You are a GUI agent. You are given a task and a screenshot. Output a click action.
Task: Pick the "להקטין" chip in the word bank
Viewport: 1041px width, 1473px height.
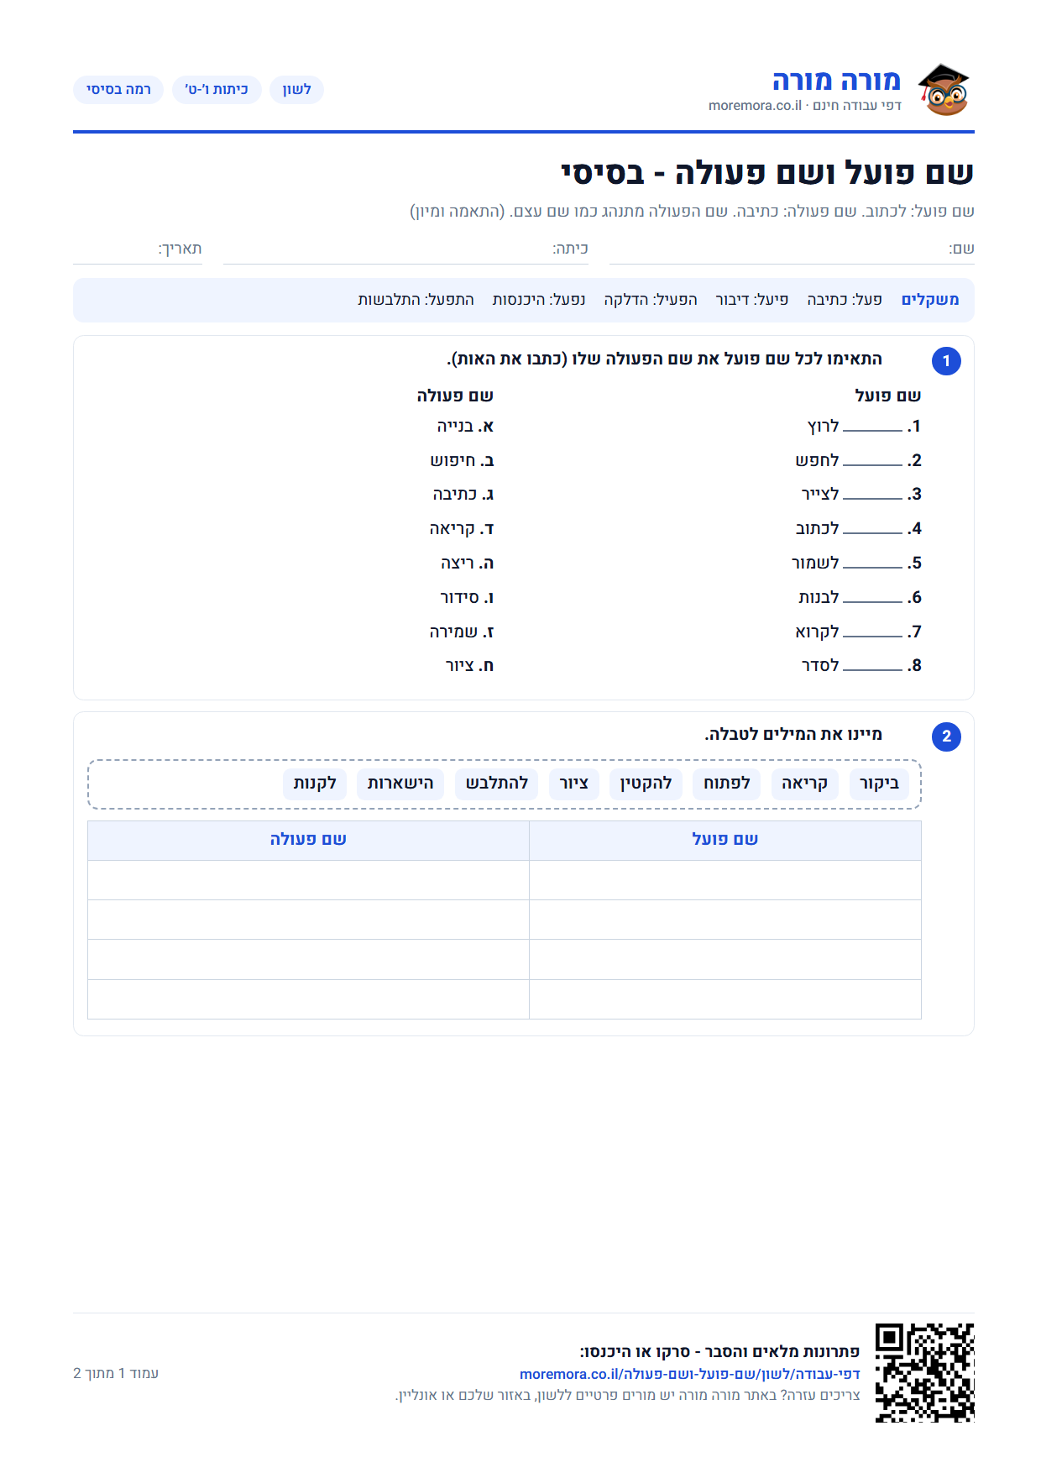click(x=646, y=784)
